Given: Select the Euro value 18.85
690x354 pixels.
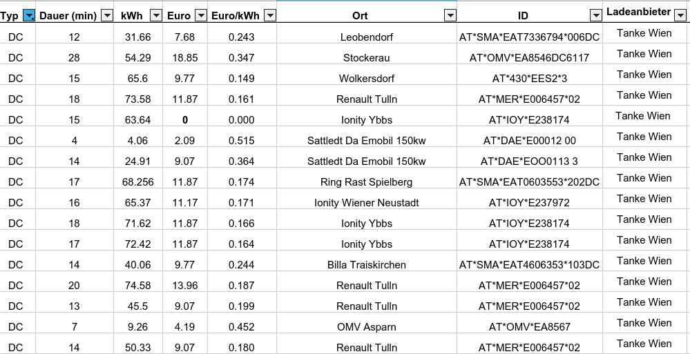Looking at the screenshot, I should click(x=185, y=58).
